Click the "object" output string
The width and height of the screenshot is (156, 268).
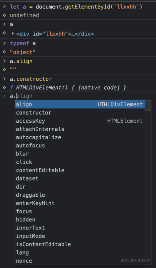pyautogui.click(x=22, y=52)
